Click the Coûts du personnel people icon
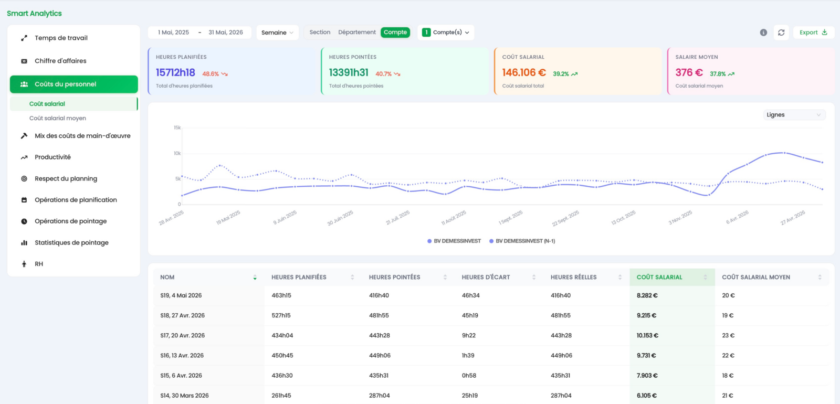 coord(24,84)
